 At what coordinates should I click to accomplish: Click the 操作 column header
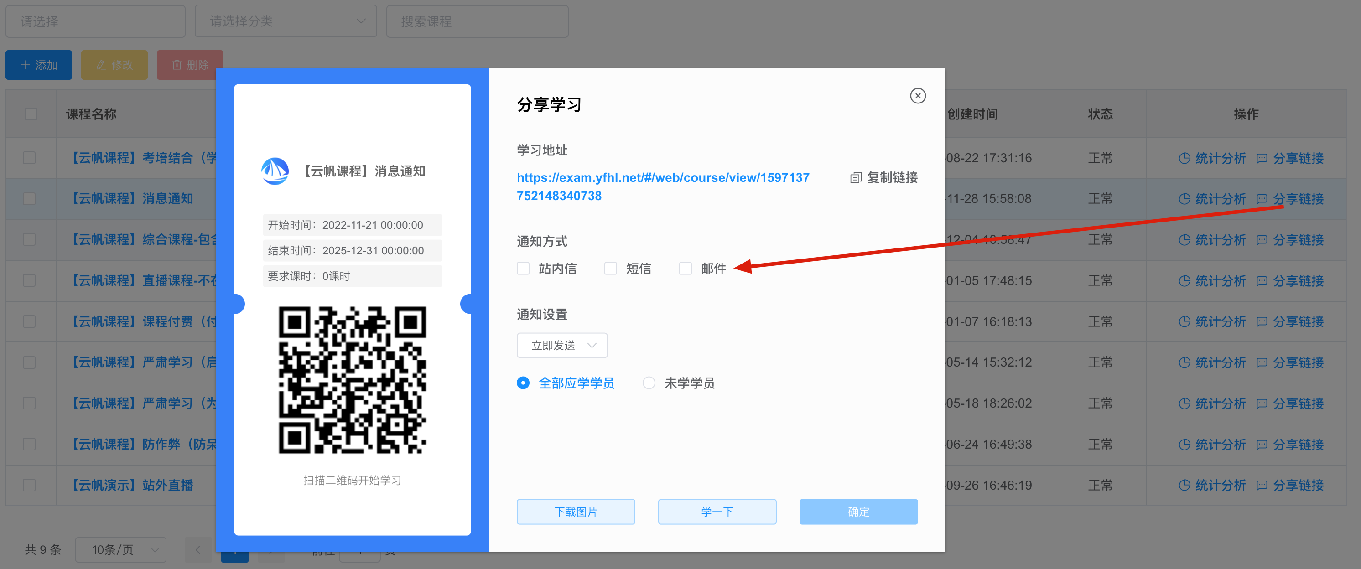click(1246, 114)
